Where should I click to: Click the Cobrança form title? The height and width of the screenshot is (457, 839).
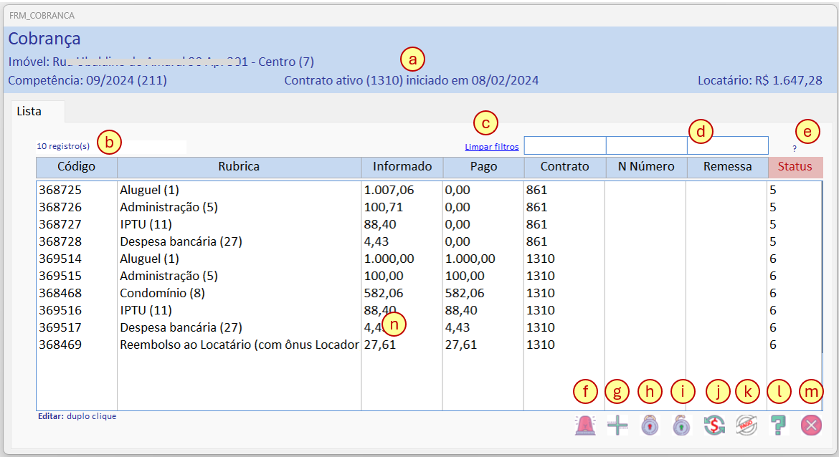tap(44, 39)
